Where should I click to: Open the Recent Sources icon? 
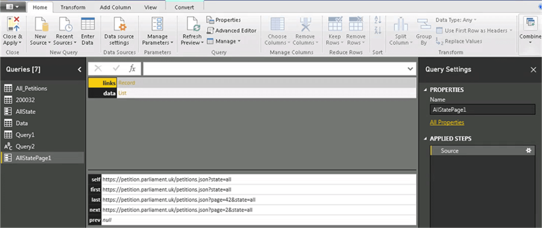[65, 24]
